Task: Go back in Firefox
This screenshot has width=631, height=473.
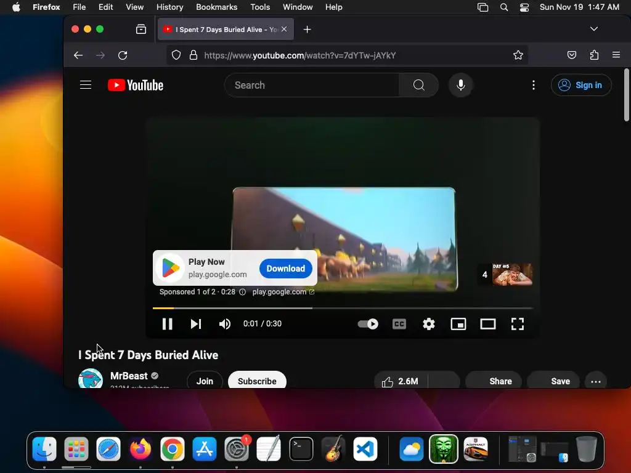Action: (x=78, y=55)
